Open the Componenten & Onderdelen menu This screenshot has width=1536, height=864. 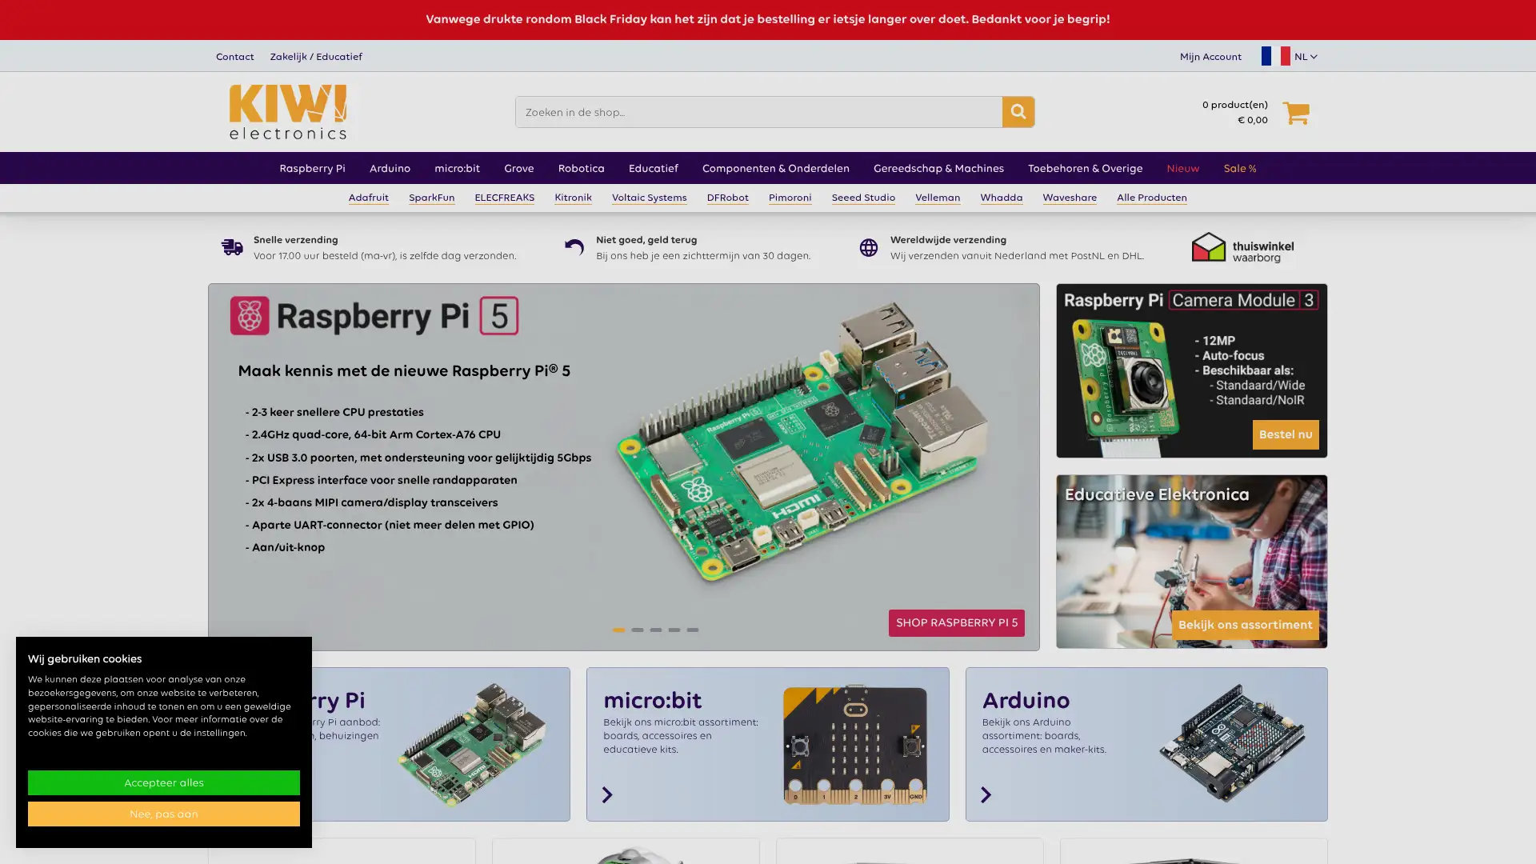coord(775,168)
